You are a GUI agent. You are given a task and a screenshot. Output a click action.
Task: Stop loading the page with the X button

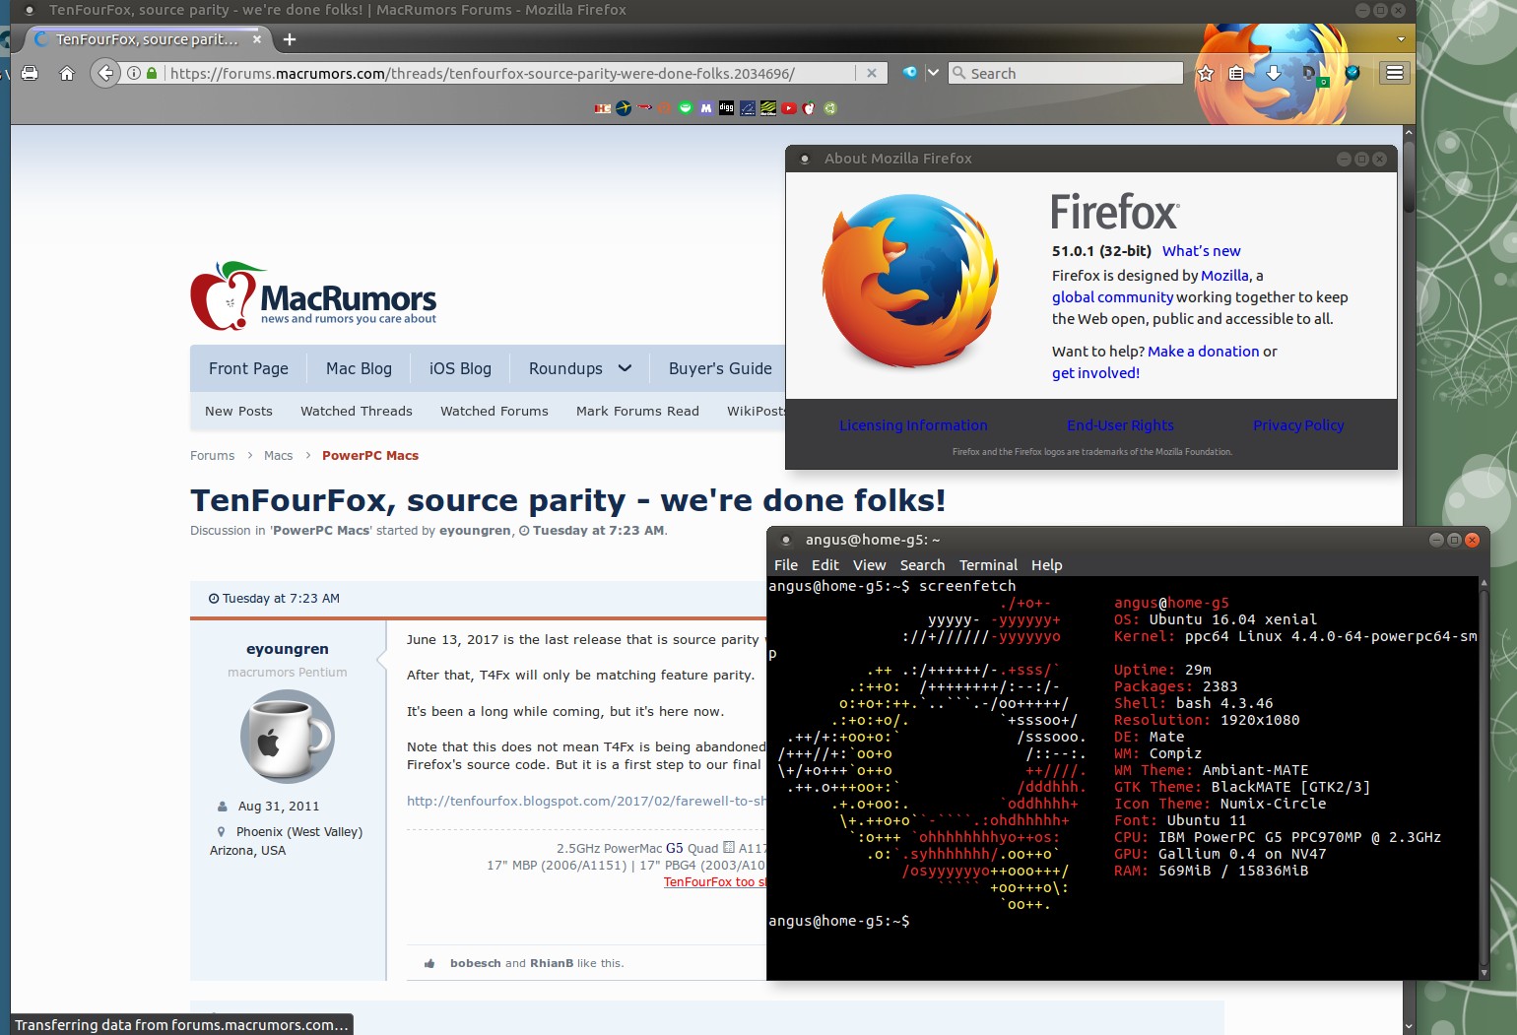coord(872,73)
